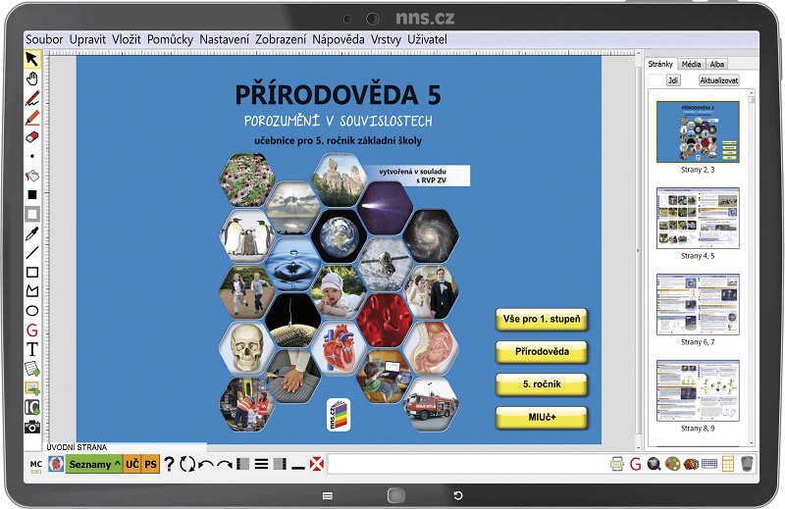The image size is (785, 509).
Task: Pick the hand pan tool
Action: [x=32, y=78]
